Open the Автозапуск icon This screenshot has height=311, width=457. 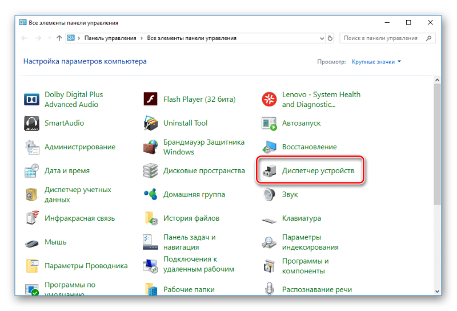point(269,123)
